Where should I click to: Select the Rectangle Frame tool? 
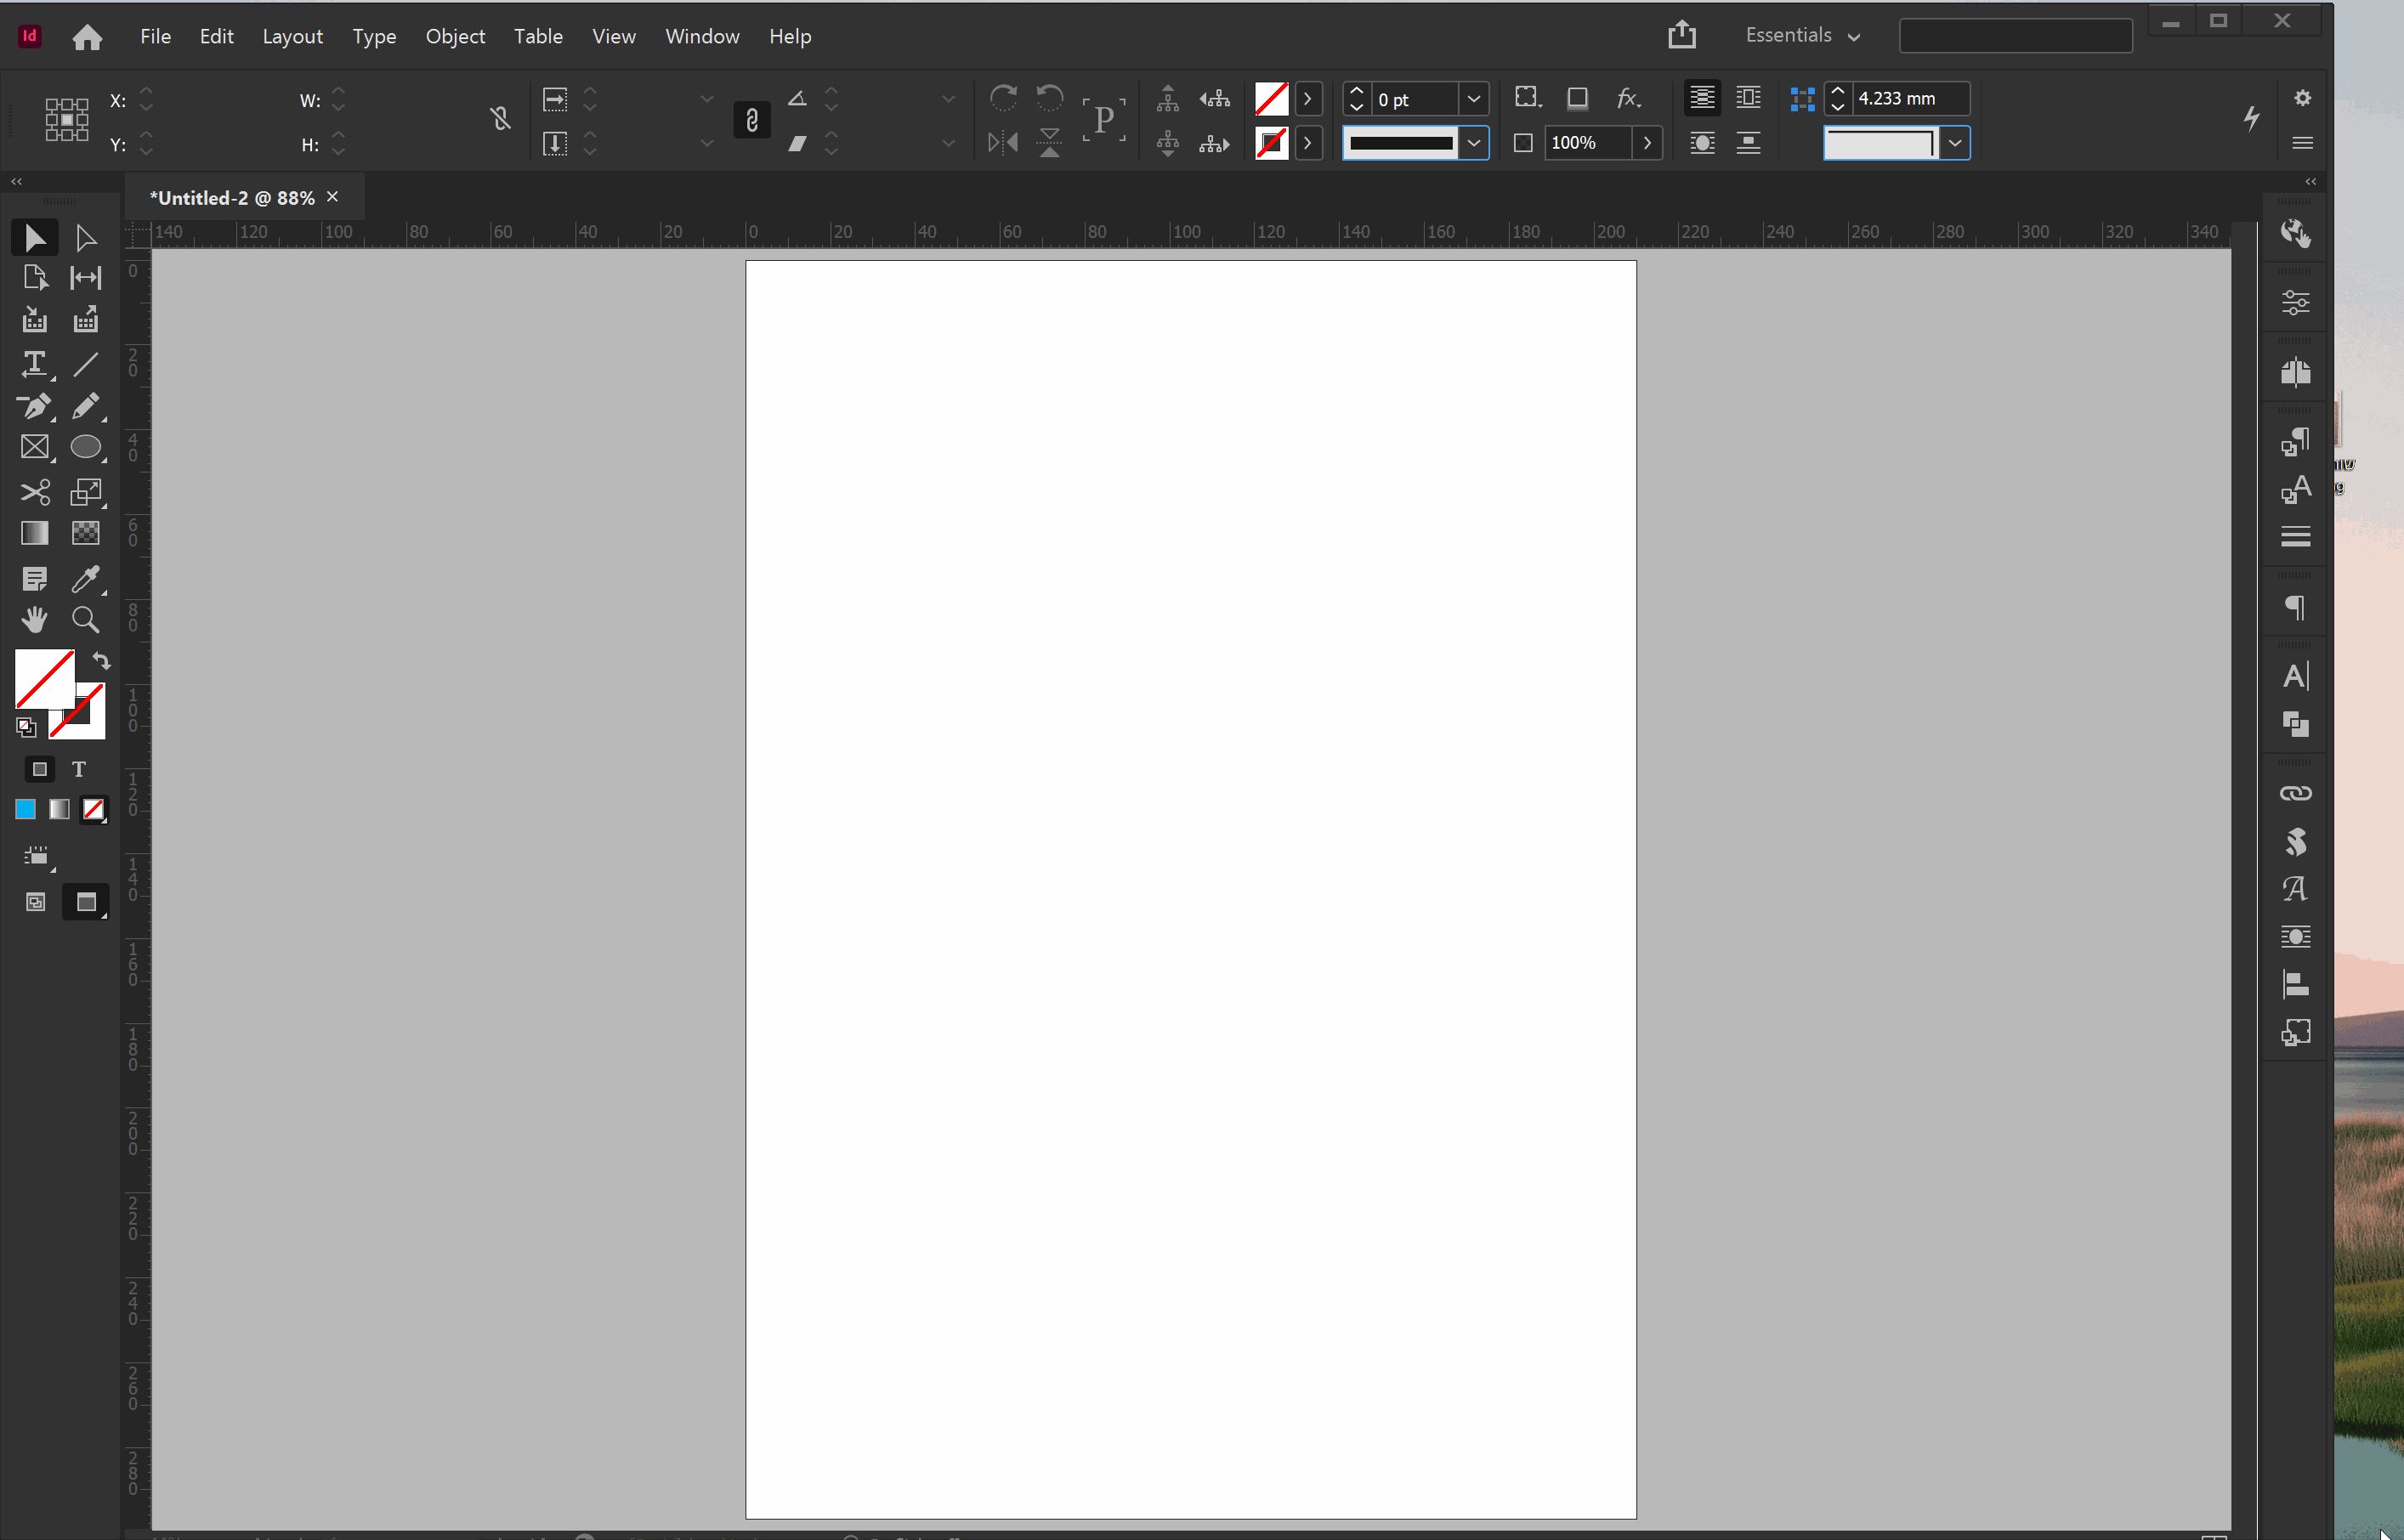34,447
